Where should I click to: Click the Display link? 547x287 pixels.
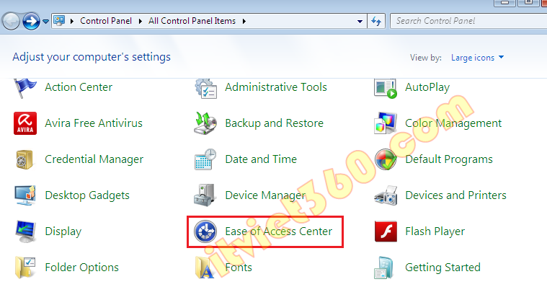click(63, 231)
